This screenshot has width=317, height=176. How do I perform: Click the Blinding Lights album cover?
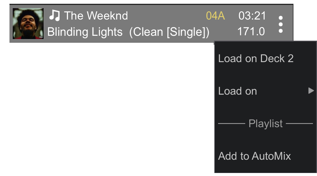point(28,24)
